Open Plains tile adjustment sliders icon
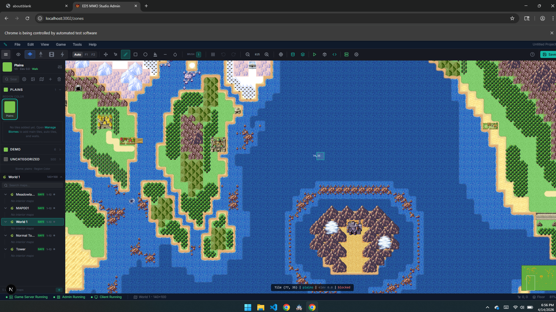 pos(60,67)
